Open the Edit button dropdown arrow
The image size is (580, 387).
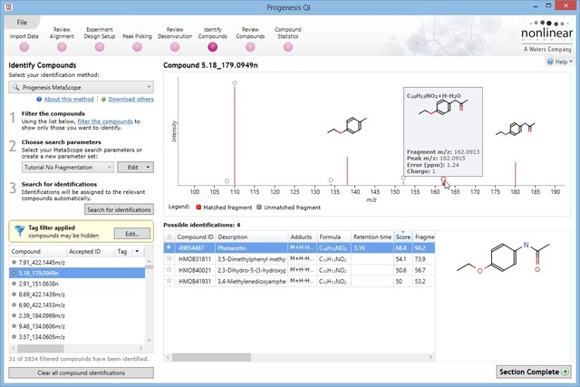(x=149, y=168)
